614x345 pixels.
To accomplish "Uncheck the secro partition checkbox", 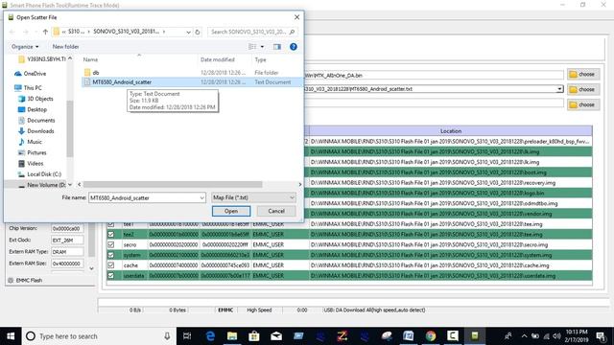I will point(111,244).
